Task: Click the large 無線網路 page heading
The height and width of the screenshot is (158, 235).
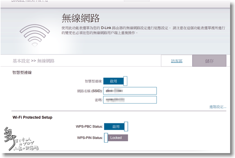Action: 80,18
